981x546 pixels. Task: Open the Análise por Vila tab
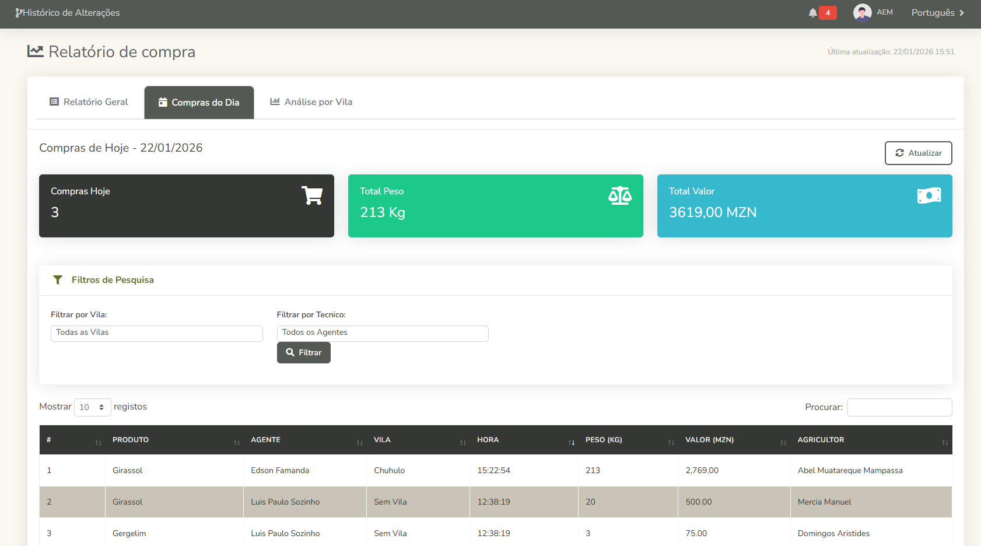311,102
